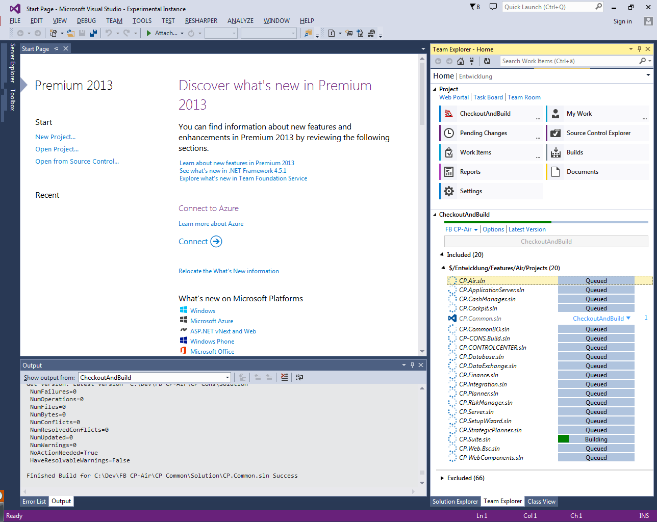Click the Latest Version link
Viewport: 657px width, 522px height.
click(x=527, y=229)
